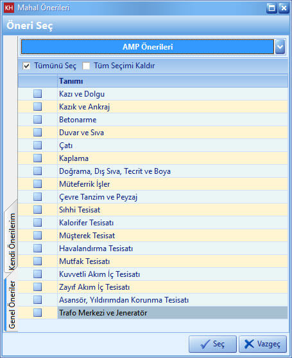
Task: Select the Kaplama row text
Action: pyautogui.click(x=74, y=158)
